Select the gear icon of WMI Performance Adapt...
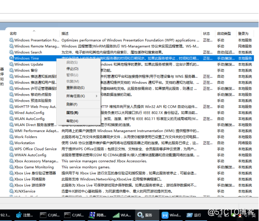 coord(11,131)
